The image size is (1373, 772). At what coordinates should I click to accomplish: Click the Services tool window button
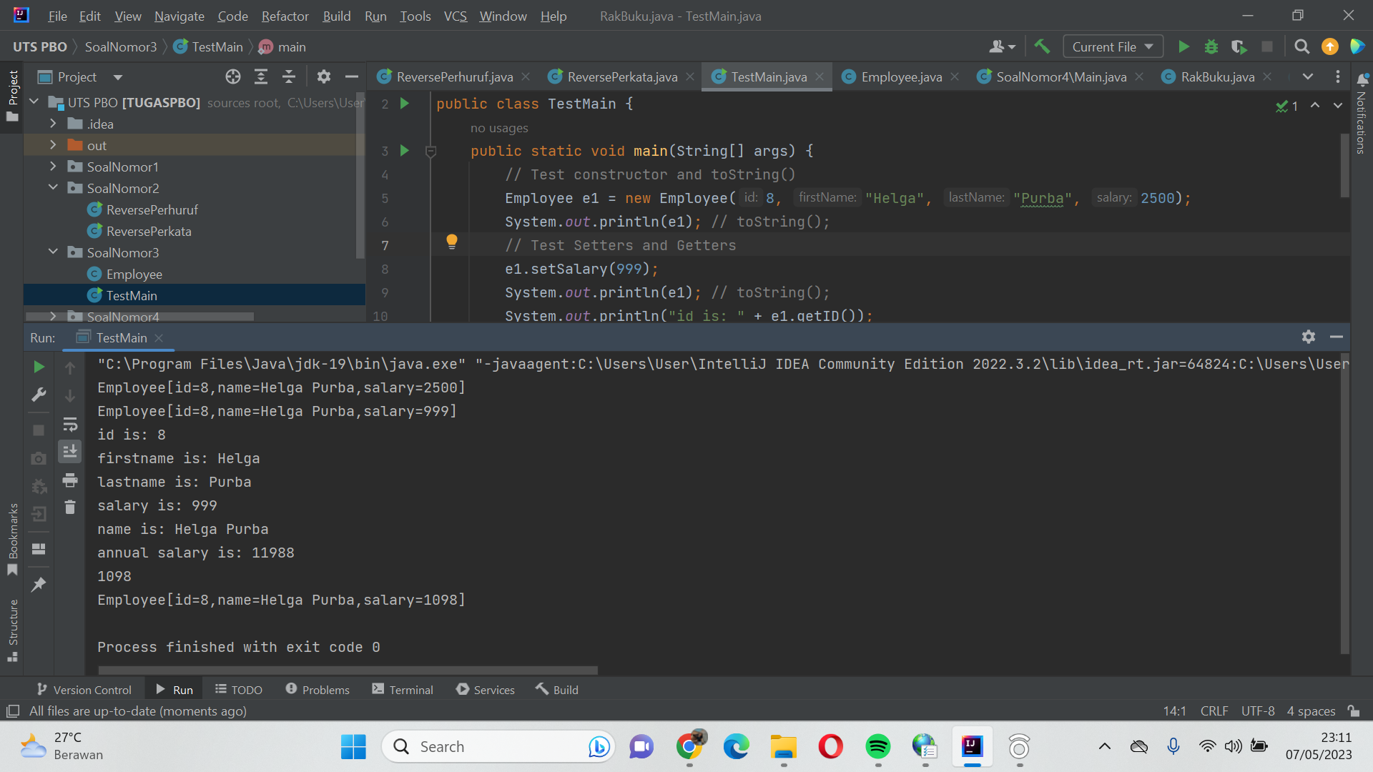coord(486,689)
